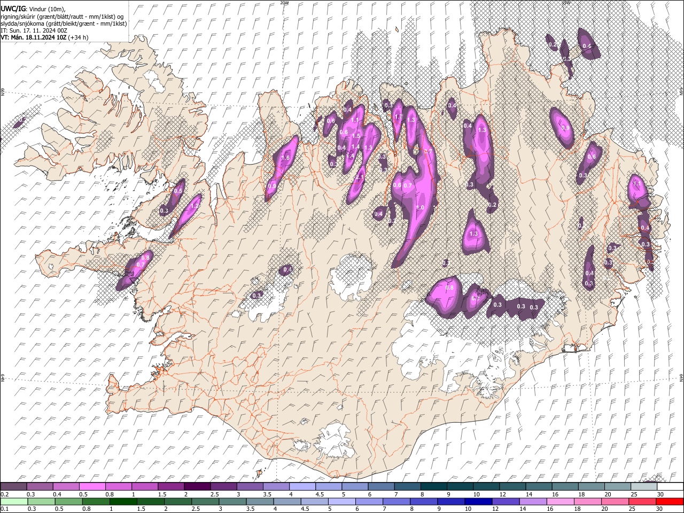684x513 pixels.
Task: Click the light pink 16–18 swatch, lower legend row
Action: [x=561, y=501]
